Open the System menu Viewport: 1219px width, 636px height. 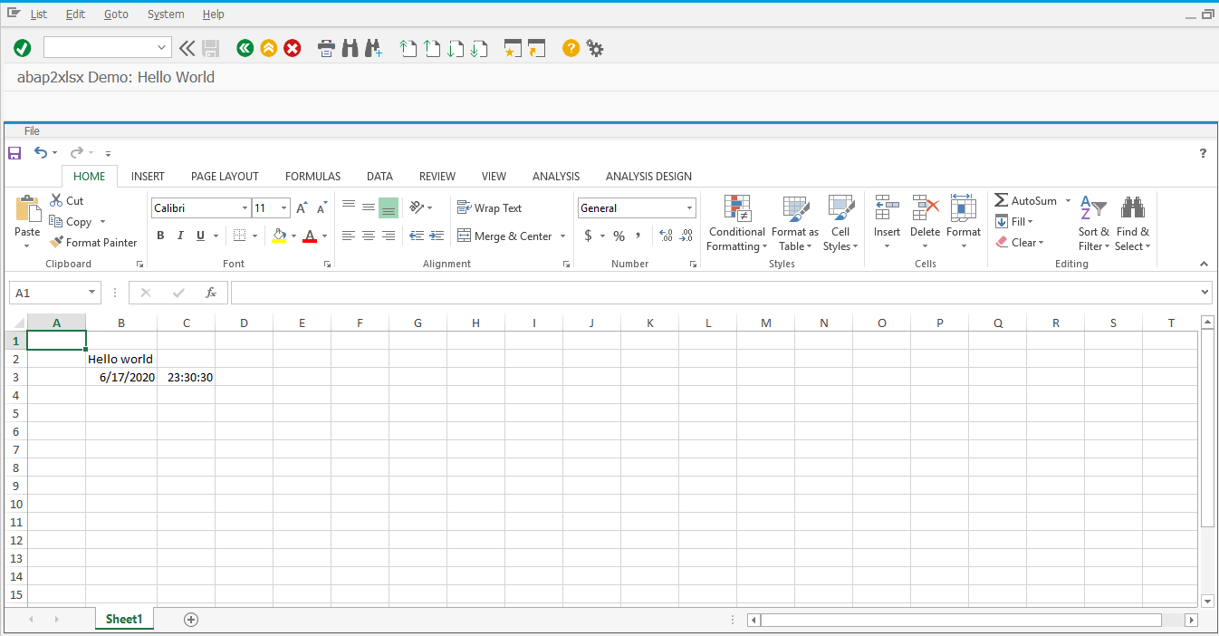[x=166, y=14]
